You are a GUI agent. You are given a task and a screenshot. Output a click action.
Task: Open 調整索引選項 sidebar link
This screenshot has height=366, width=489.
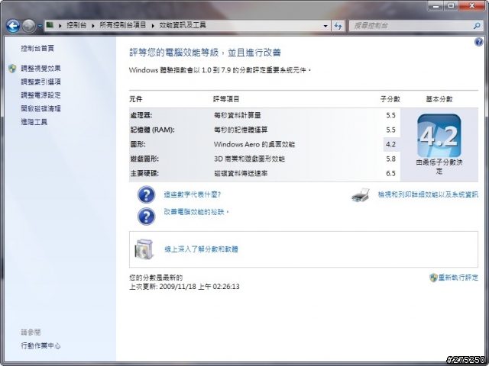coord(40,82)
